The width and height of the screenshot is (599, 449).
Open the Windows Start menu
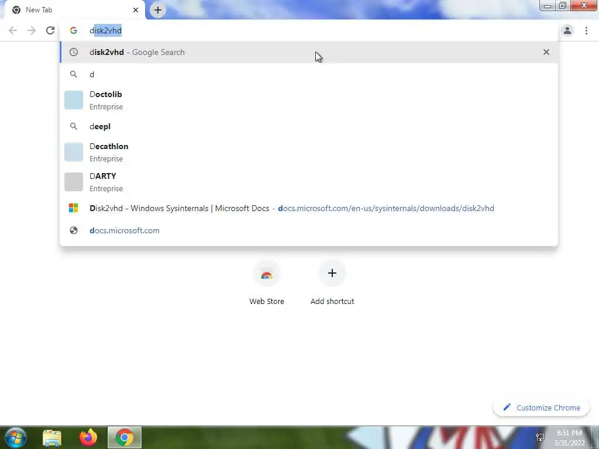tap(16, 437)
